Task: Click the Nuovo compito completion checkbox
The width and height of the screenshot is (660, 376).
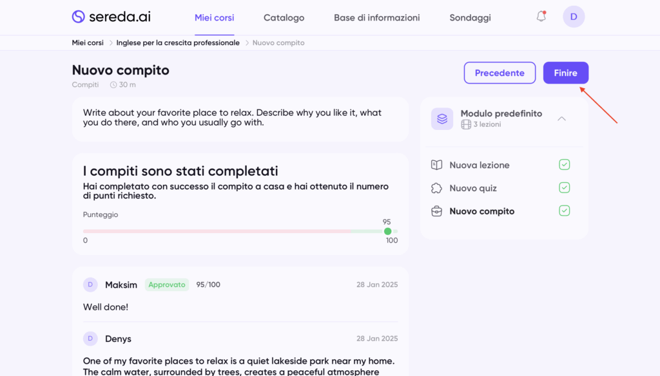Action: point(565,211)
